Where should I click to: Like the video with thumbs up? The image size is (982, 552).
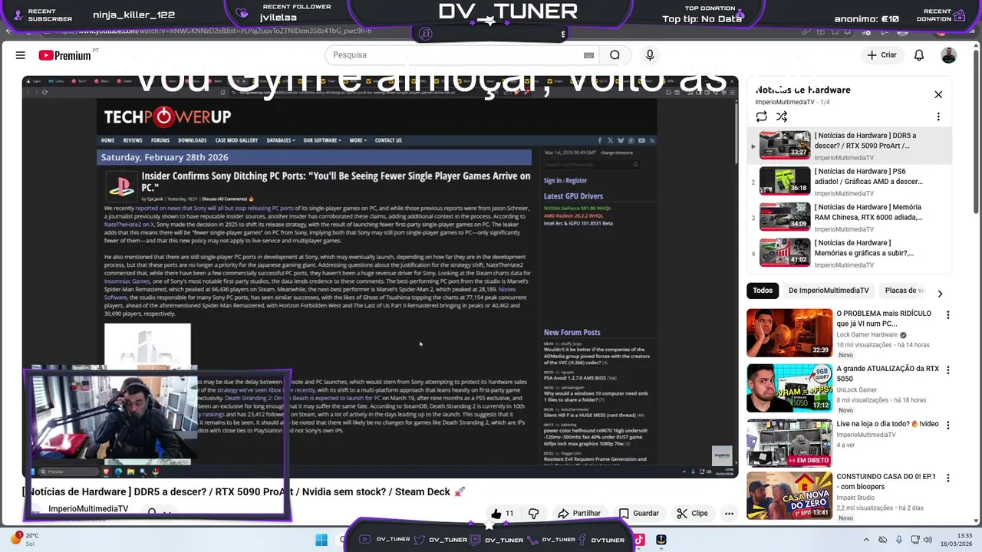503,514
